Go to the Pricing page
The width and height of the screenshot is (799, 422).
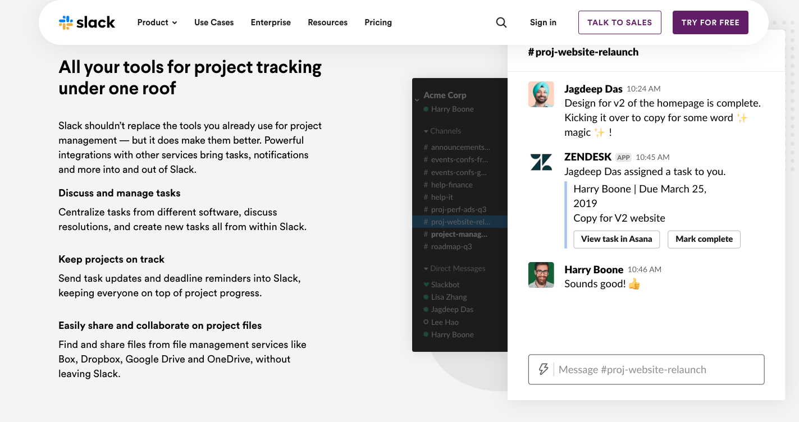(378, 22)
